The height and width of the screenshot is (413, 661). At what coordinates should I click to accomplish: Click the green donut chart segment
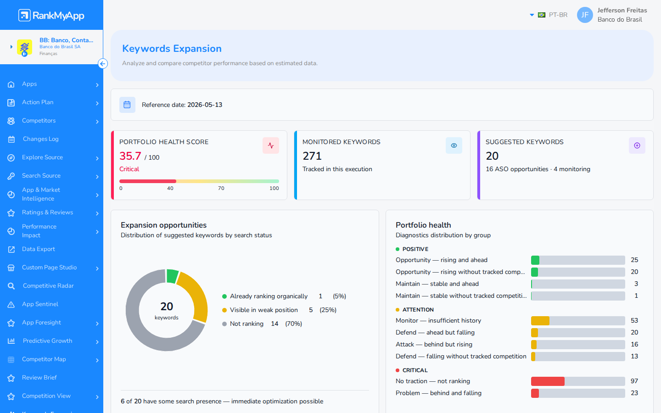(172, 276)
